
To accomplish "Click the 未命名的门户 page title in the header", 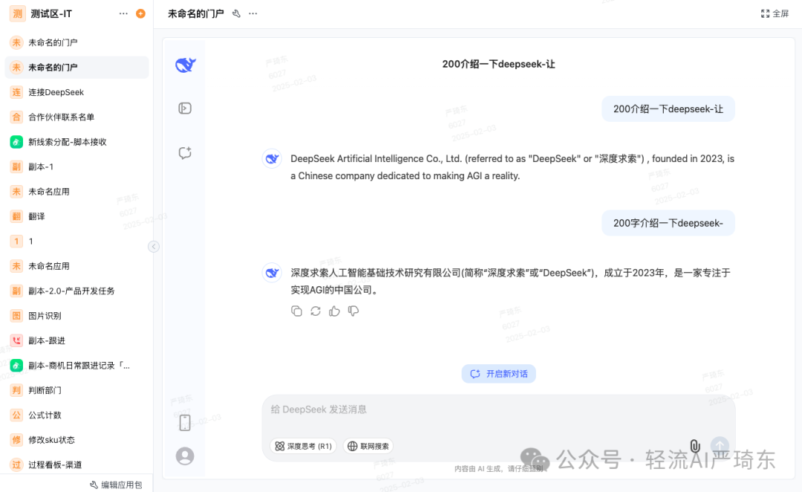I will coord(196,14).
